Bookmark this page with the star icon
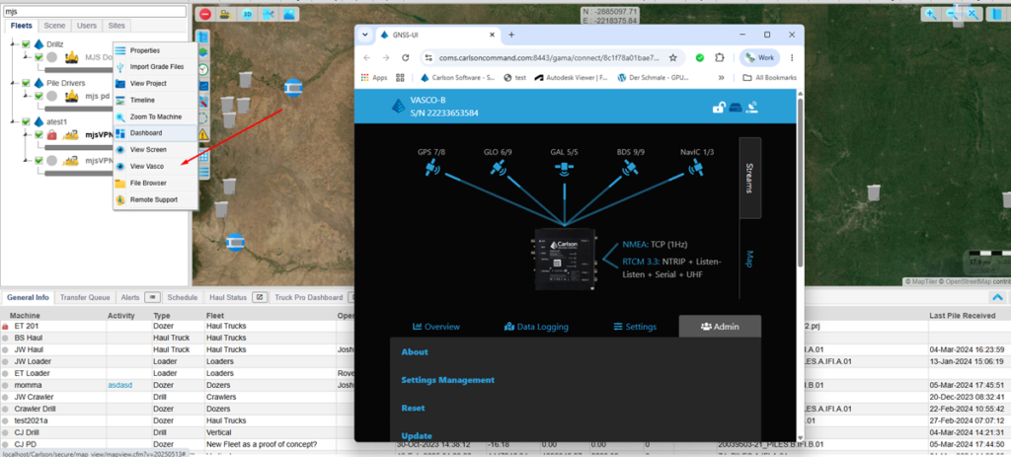1011x457 pixels. [672, 57]
